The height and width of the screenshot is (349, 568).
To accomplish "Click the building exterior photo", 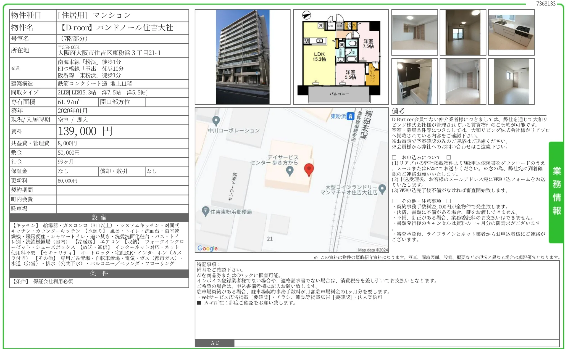I will point(243,56).
